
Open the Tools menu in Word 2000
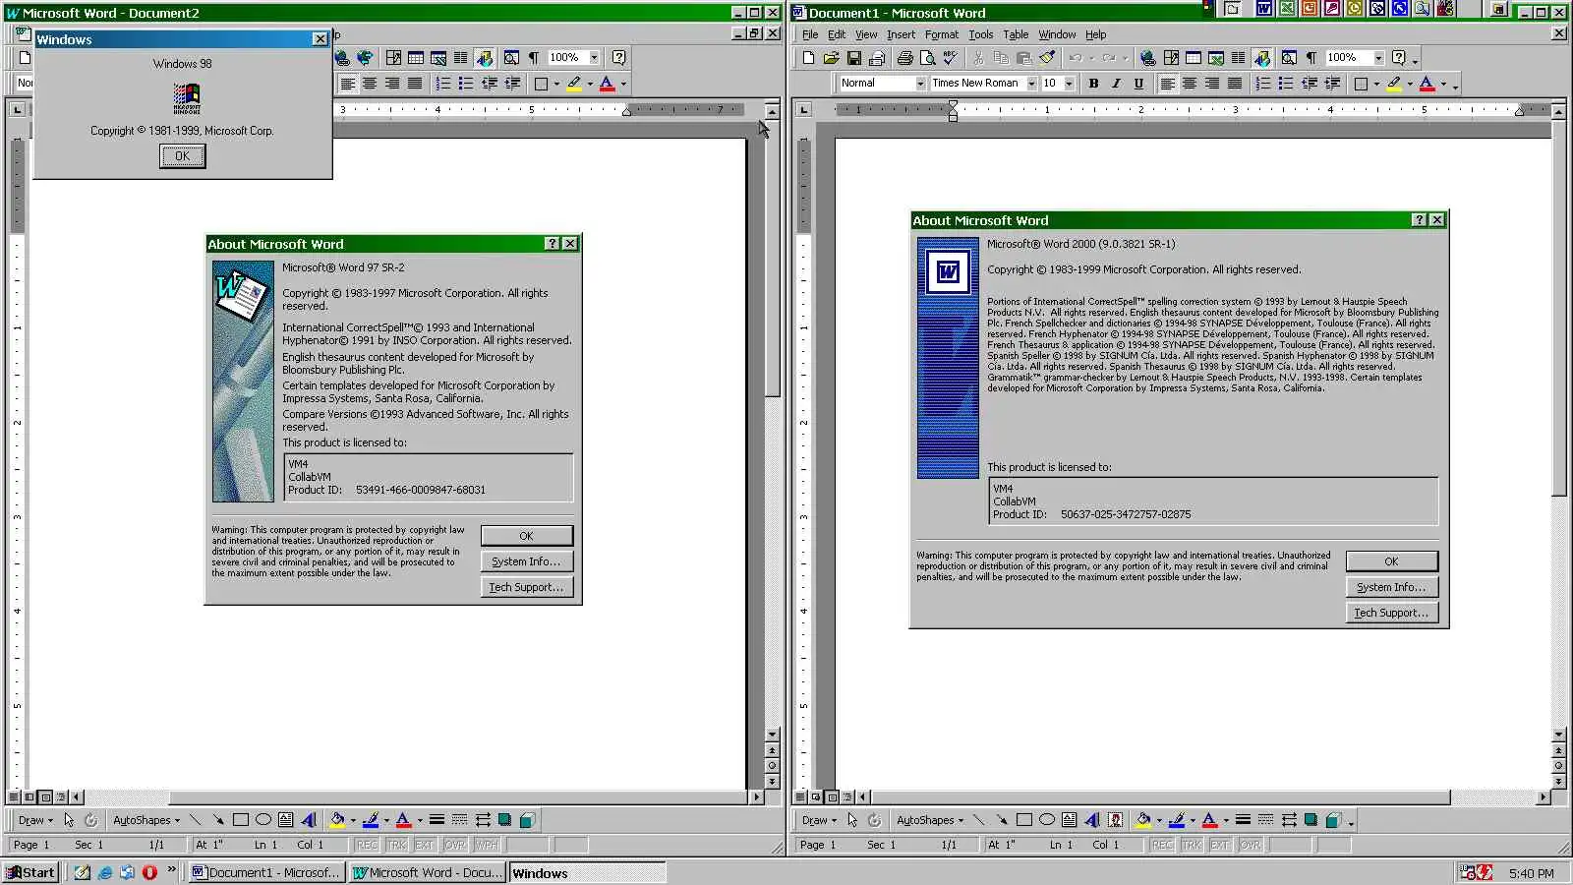980,34
